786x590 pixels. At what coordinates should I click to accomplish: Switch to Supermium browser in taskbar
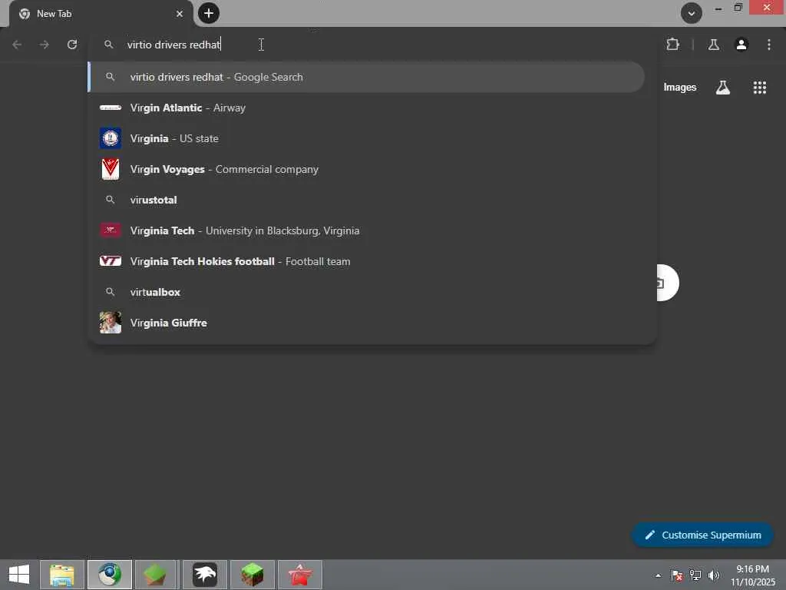[109, 575]
